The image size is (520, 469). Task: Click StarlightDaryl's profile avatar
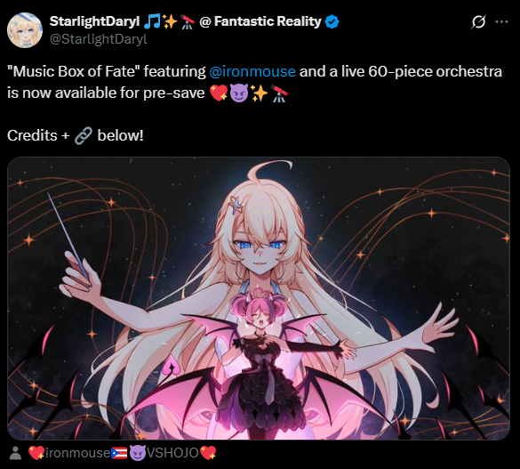[x=25, y=30]
